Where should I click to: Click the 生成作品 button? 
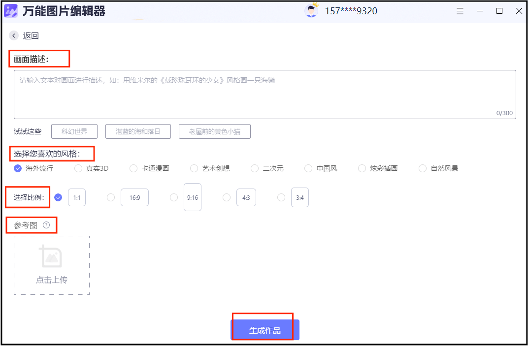[x=264, y=330]
